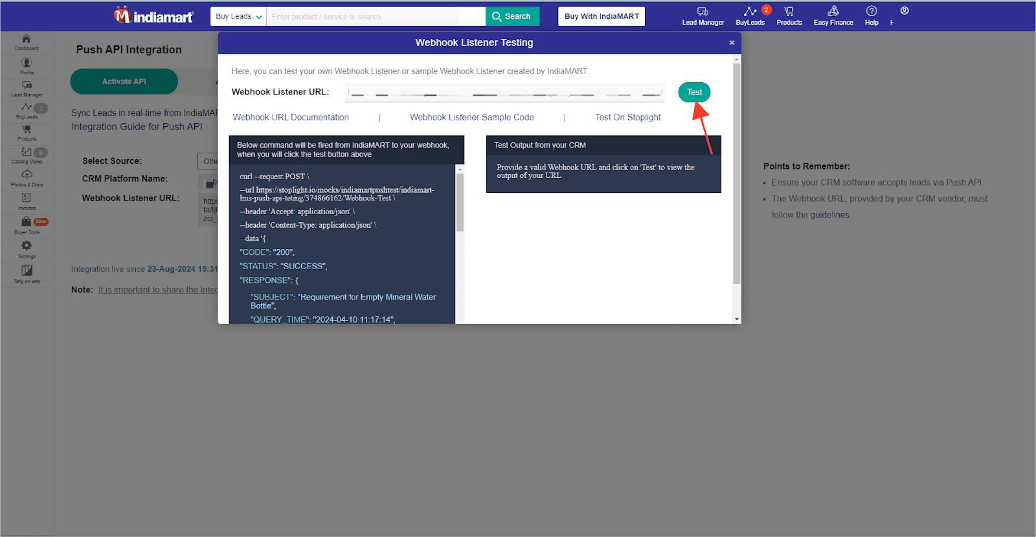Click into the Webhook Listener URL field
1036x537 pixels.
pos(505,93)
